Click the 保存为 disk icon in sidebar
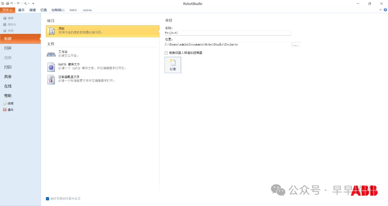 click(x=5, y=24)
